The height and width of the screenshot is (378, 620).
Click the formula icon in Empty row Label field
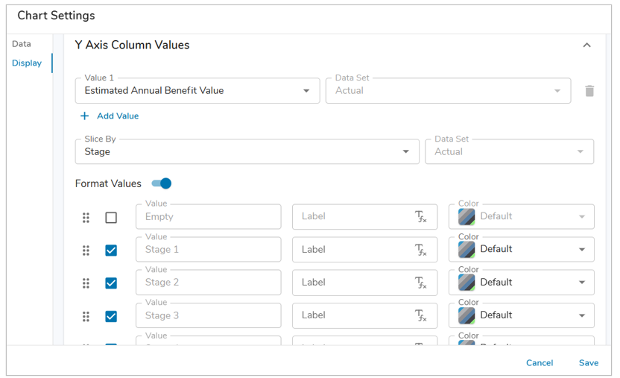click(x=421, y=217)
